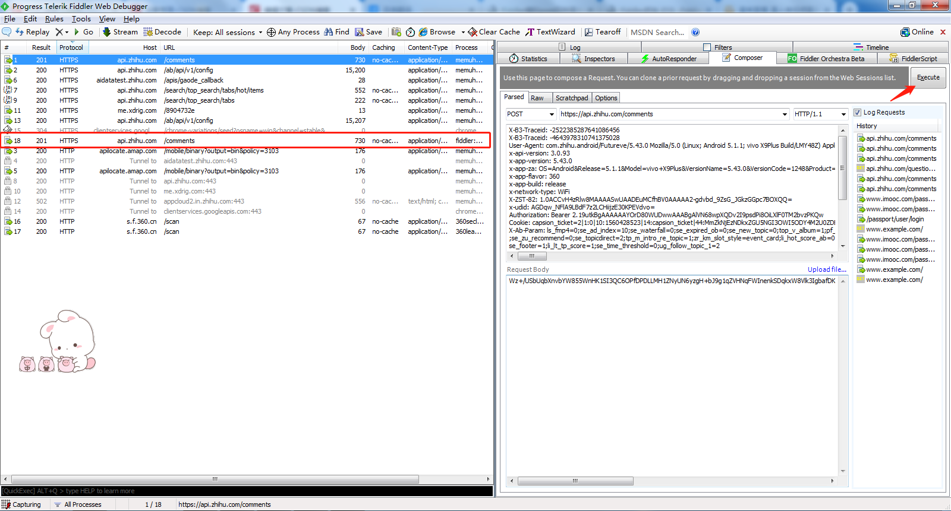
Task: Switch to the Scratchpad composer tab
Action: point(572,98)
